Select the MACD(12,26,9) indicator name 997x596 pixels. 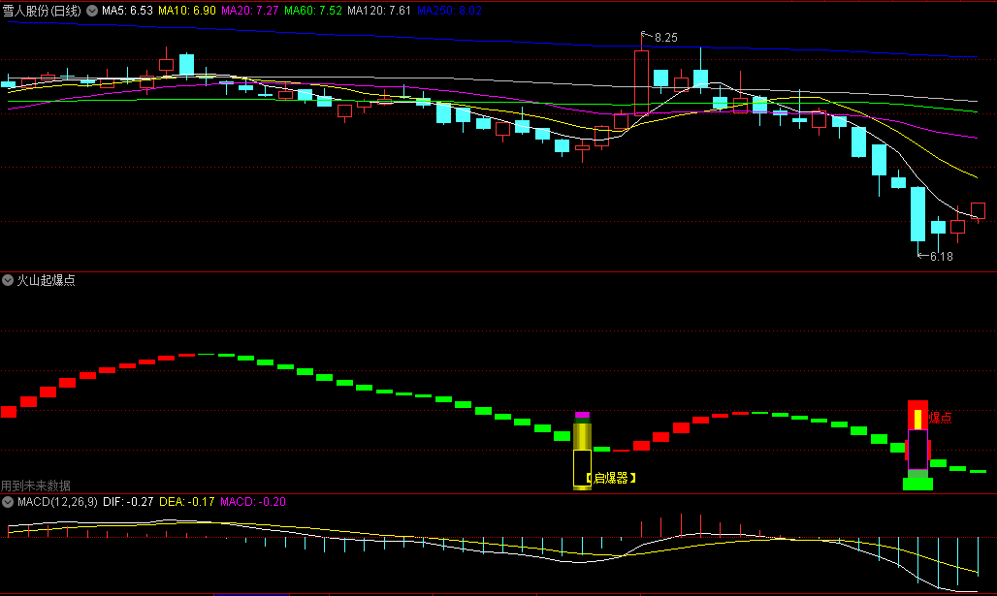pyautogui.click(x=57, y=502)
